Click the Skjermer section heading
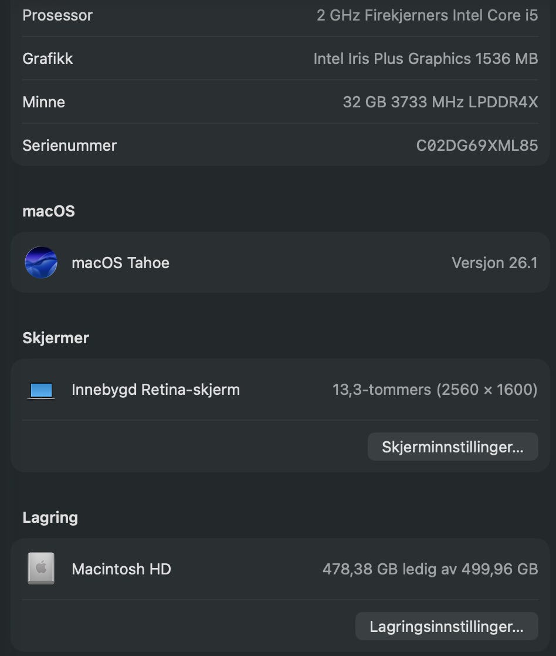 point(56,338)
